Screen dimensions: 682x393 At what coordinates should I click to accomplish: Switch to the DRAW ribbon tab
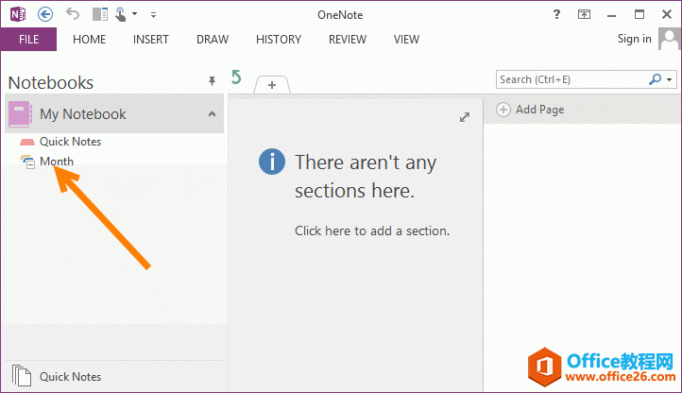tap(213, 40)
